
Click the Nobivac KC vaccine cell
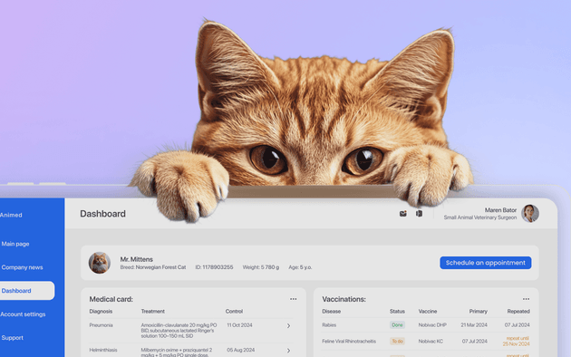click(x=431, y=342)
